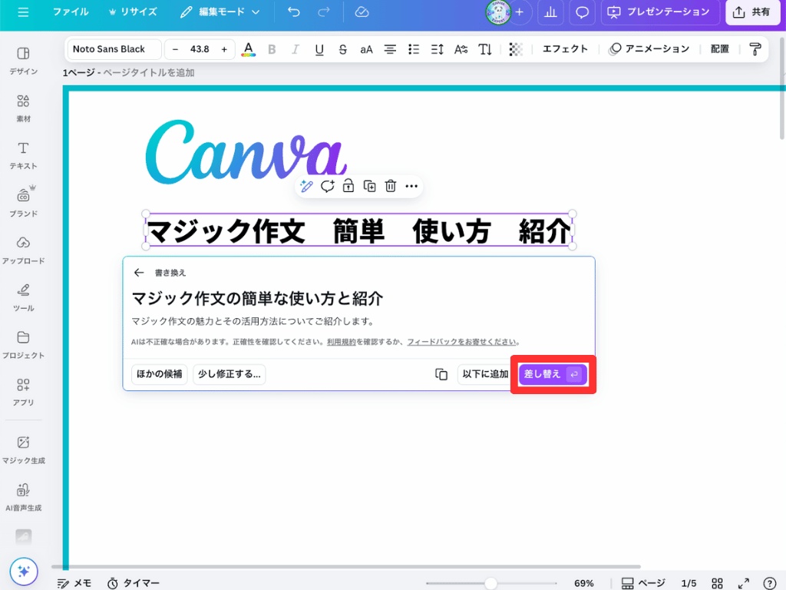This screenshot has height=590, width=786.
Task: Switch to vertical text
Action: [x=485, y=49]
